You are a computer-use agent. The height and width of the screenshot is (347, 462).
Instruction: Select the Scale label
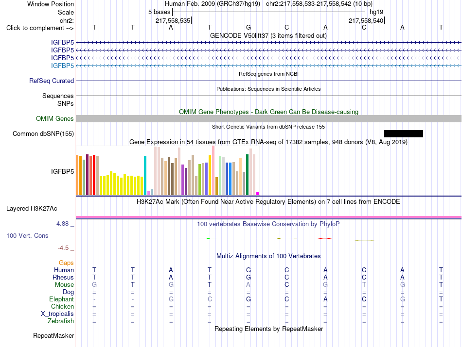pyautogui.click(x=66, y=12)
